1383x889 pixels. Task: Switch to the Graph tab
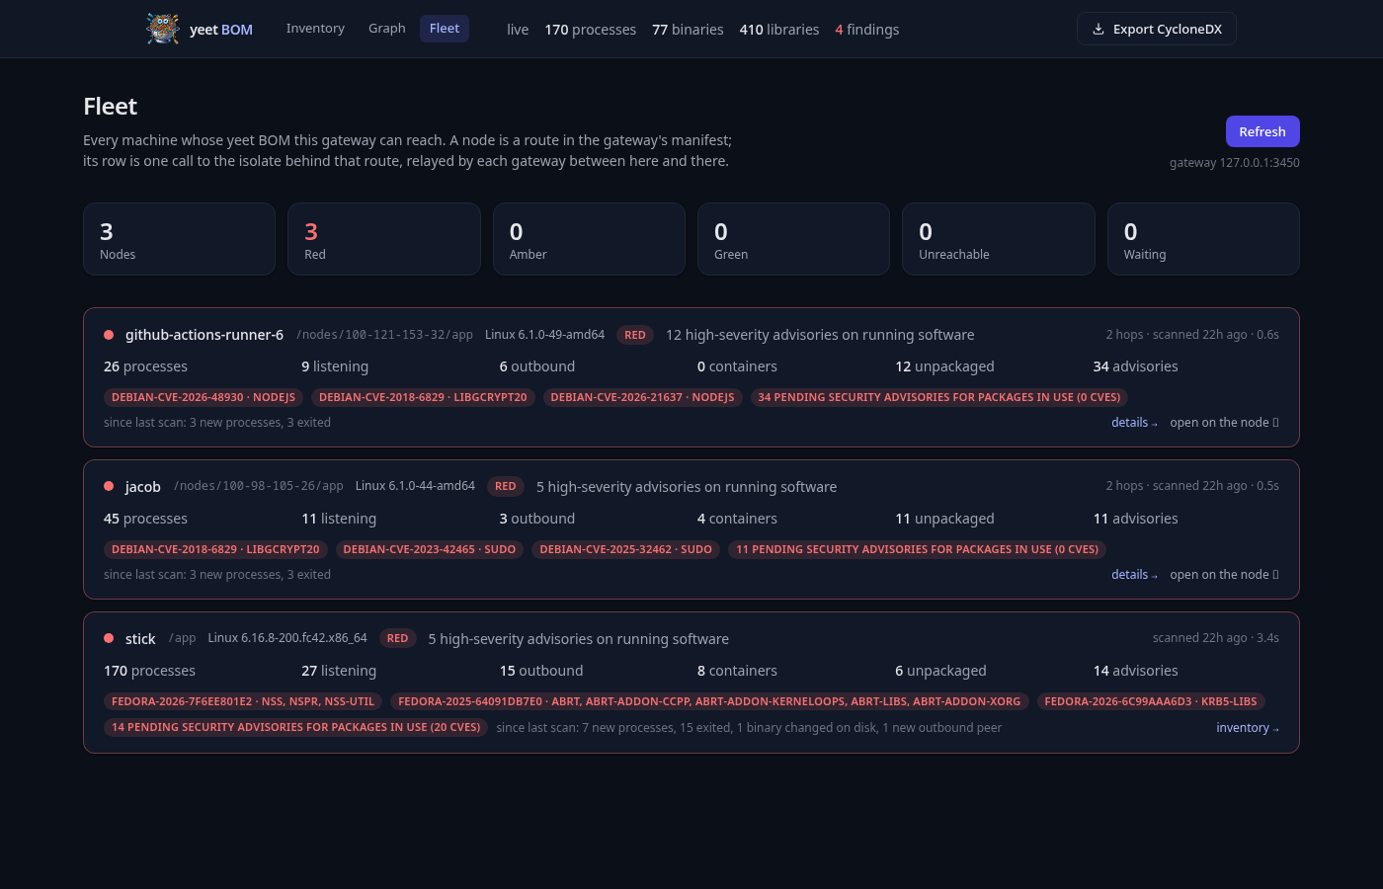pyautogui.click(x=387, y=29)
